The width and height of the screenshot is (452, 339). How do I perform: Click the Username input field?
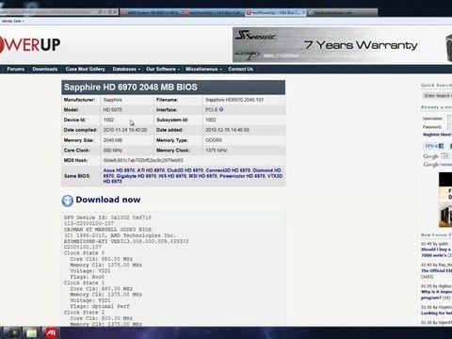click(449, 119)
